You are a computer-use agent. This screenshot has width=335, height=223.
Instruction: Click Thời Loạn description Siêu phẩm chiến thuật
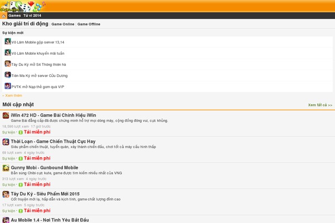click(83, 147)
